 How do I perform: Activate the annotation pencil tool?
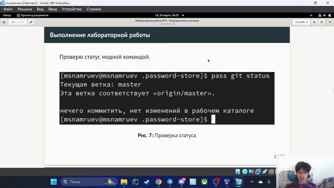coord(31,22)
